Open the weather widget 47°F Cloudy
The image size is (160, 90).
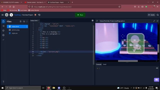click(x=123, y=88)
